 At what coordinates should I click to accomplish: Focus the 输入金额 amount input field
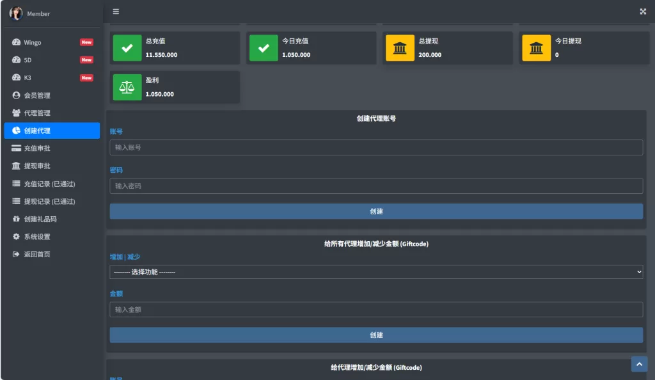point(376,310)
